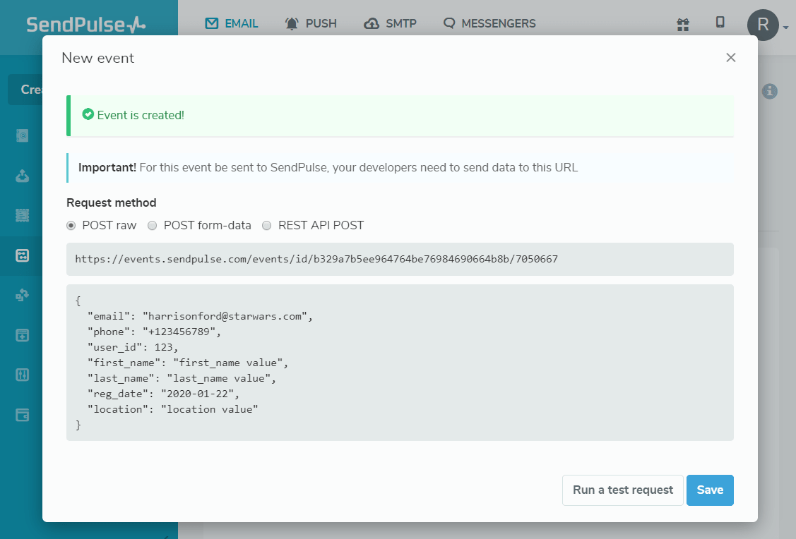
Task: Select the POST form-data request method
Action: coord(152,226)
